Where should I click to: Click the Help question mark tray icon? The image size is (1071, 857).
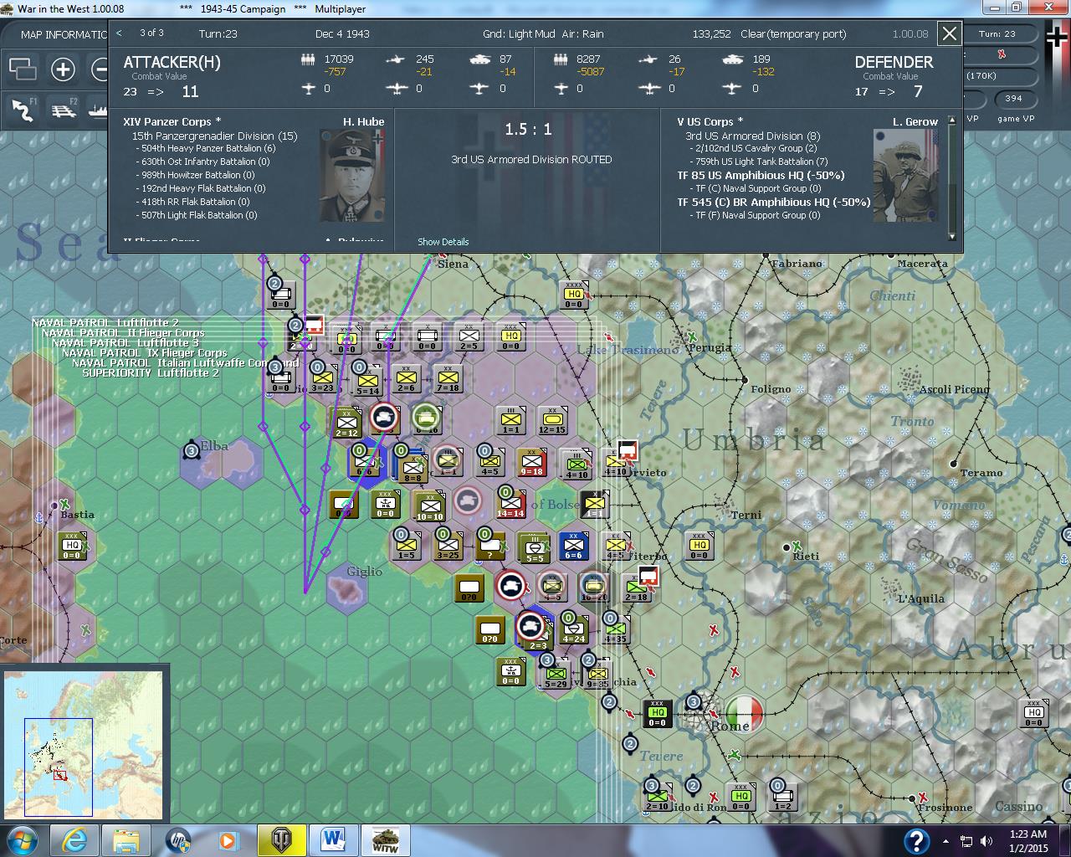(x=916, y=840)
